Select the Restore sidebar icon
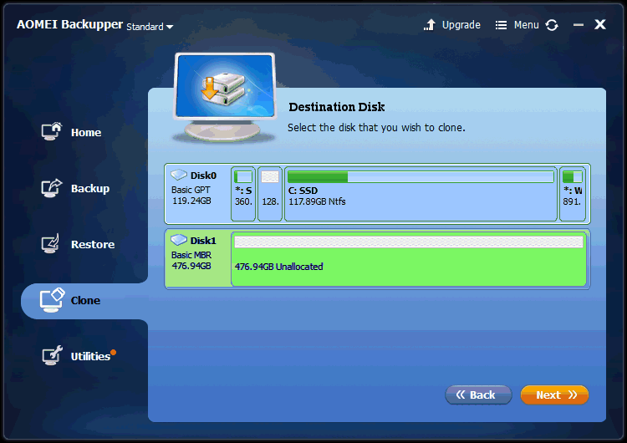The height and width of the screenshot is (443, 627). coord(51,243)
